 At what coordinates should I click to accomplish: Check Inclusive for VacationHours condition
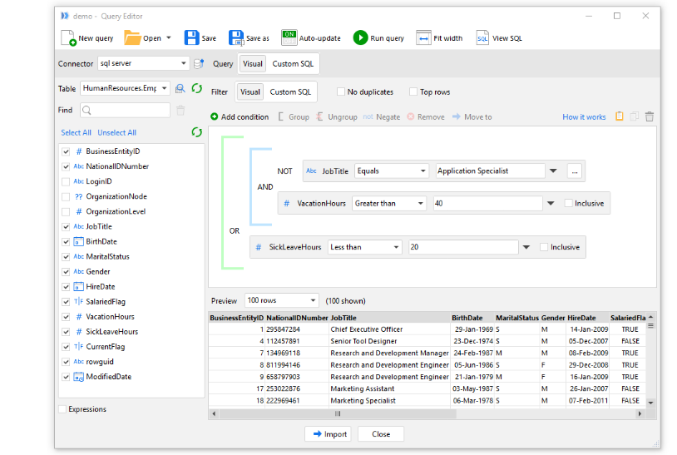(x=569, y=203)
